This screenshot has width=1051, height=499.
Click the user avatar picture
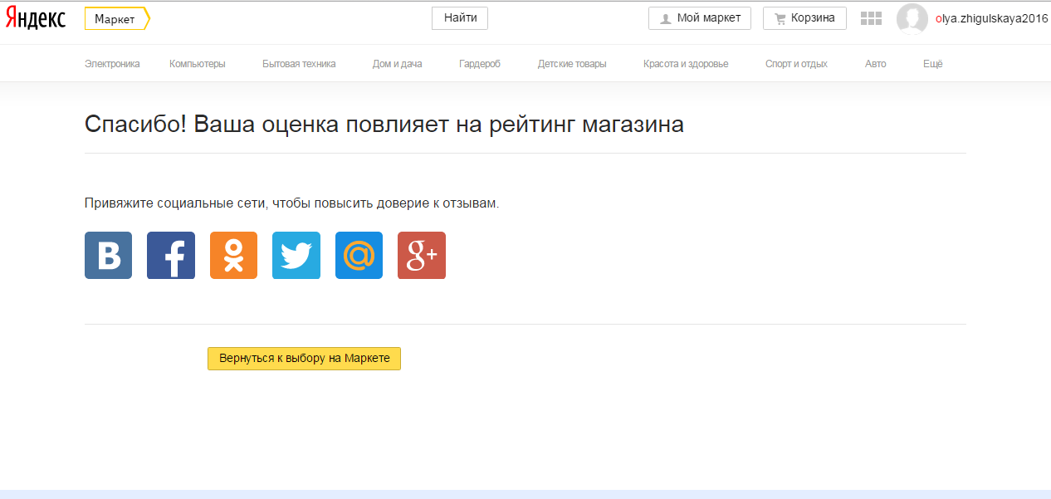click(912, 19)
